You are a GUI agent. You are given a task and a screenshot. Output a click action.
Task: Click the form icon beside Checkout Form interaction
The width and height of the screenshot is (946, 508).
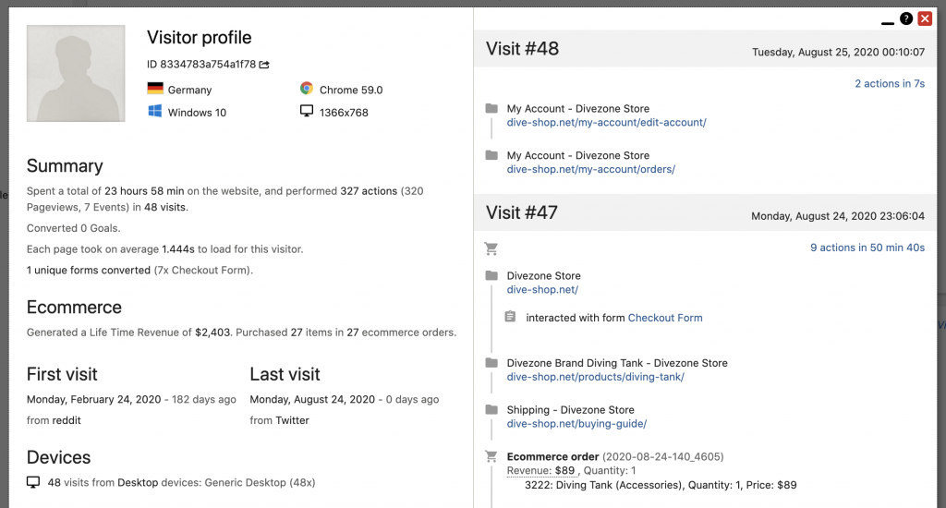pyautogui.click(x=510, y=317)
